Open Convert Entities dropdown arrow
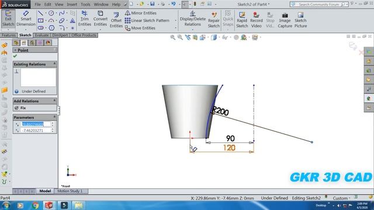This screenshot has height=210, width=374. pyautogui.click(x=100, y=30)
